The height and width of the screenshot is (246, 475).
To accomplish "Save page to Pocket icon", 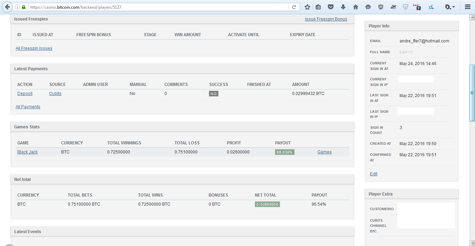I will 331,7.
